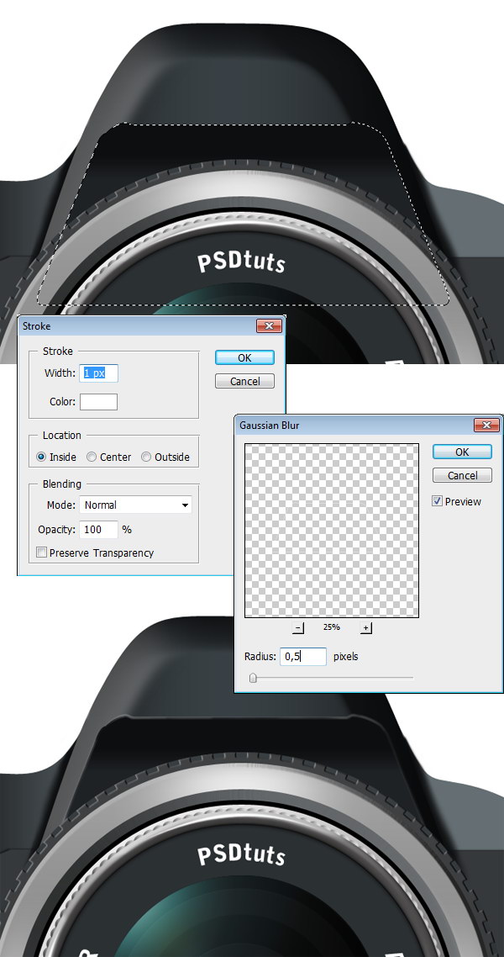The width and height of the screenshot is (504, 957).
Task: Click the 25% zoom level text
Action: click(332, 627)
